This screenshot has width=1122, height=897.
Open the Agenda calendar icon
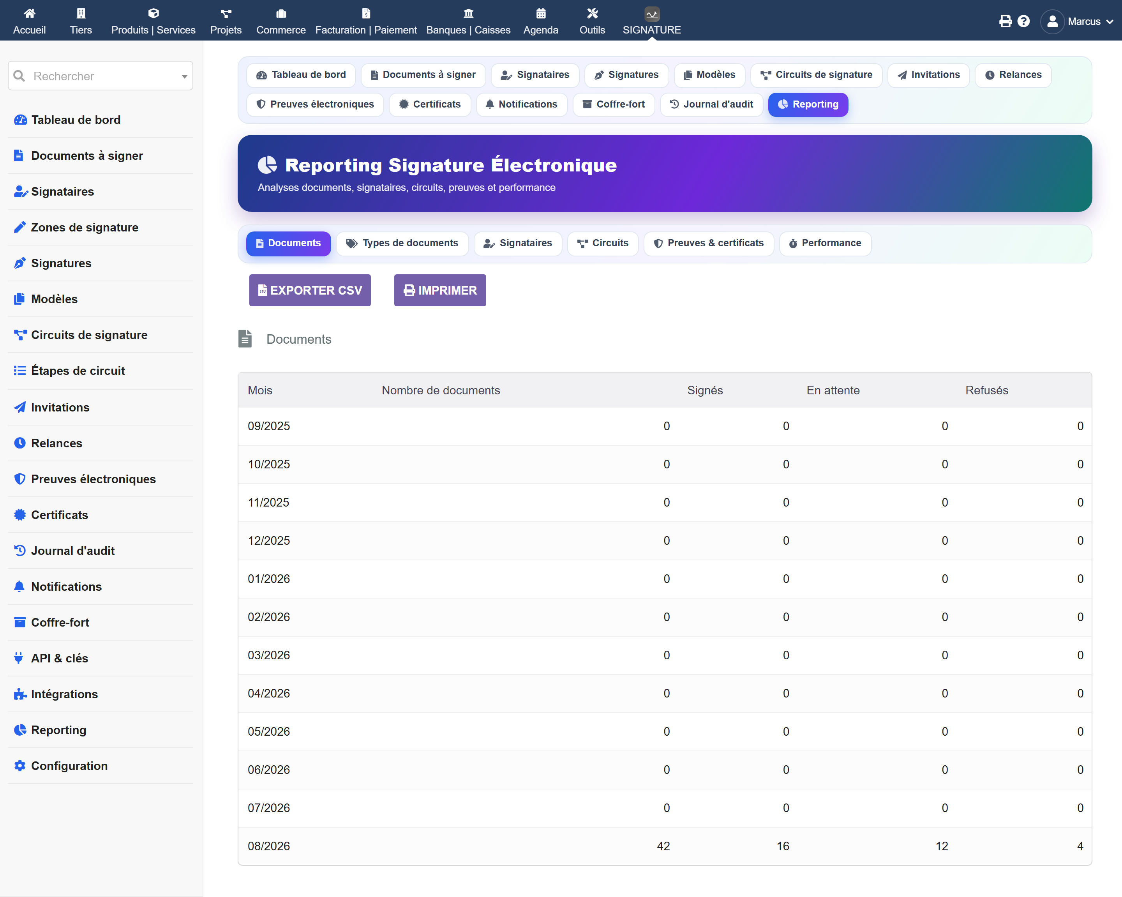[x=541, y=13]
